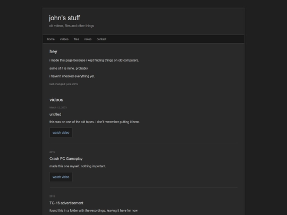Viewport: 287px width, 215px height.
Task: Click the March 12, 2003 date
Action: click(x=58, y=107)
